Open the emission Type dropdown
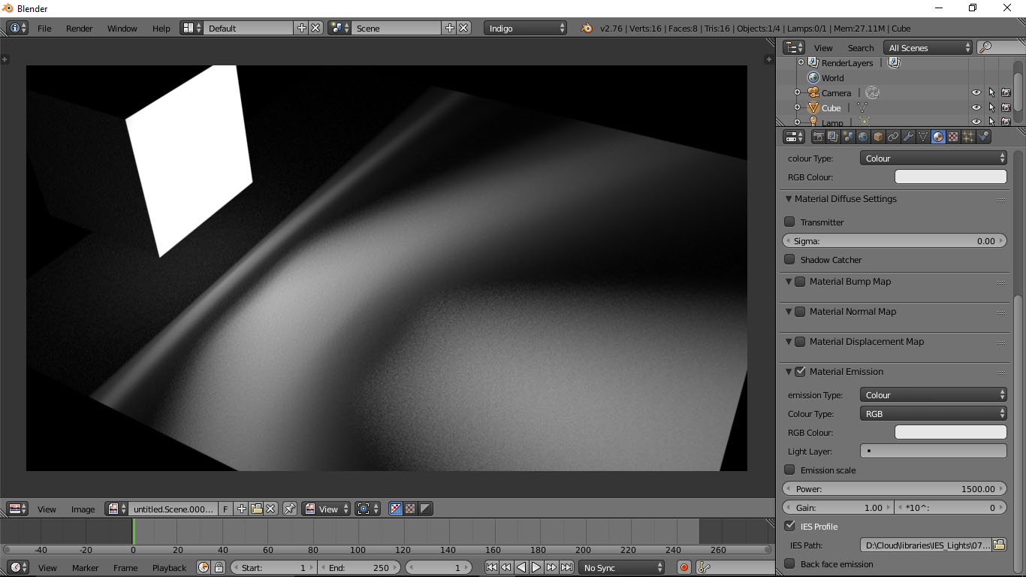The image size is (1026, 577). [933, 395]
